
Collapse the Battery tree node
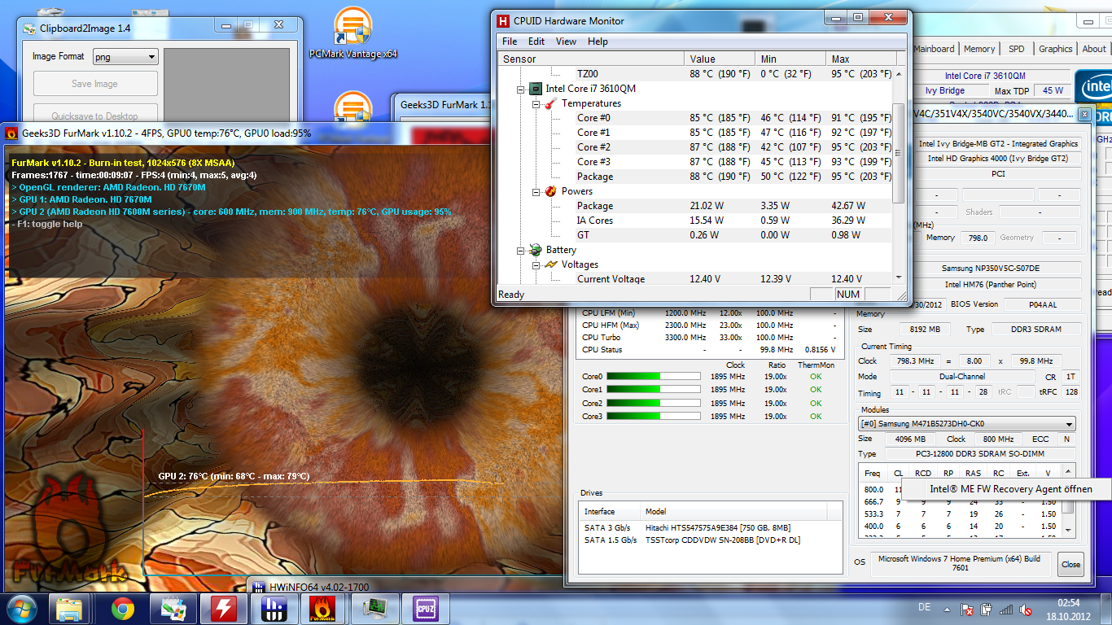pyautogui.click(x=520, y=250)
